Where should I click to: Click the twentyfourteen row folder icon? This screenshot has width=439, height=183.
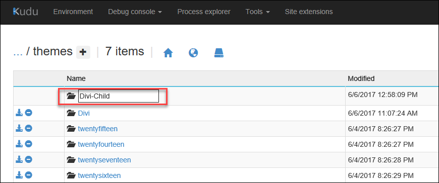[71, 144]
